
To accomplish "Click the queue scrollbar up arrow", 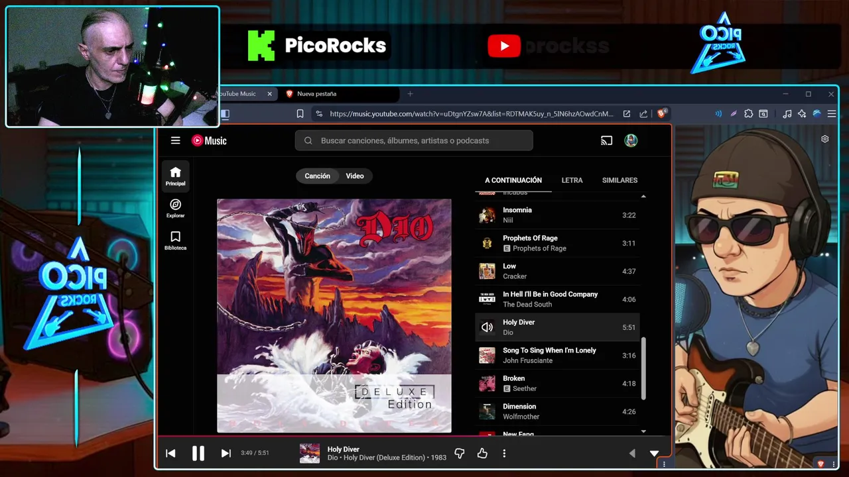I will point(643,197).
